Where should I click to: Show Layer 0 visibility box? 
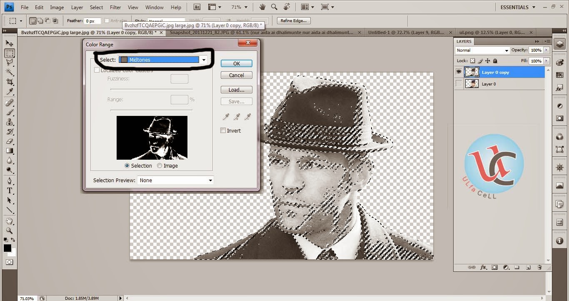click(459, 84)
